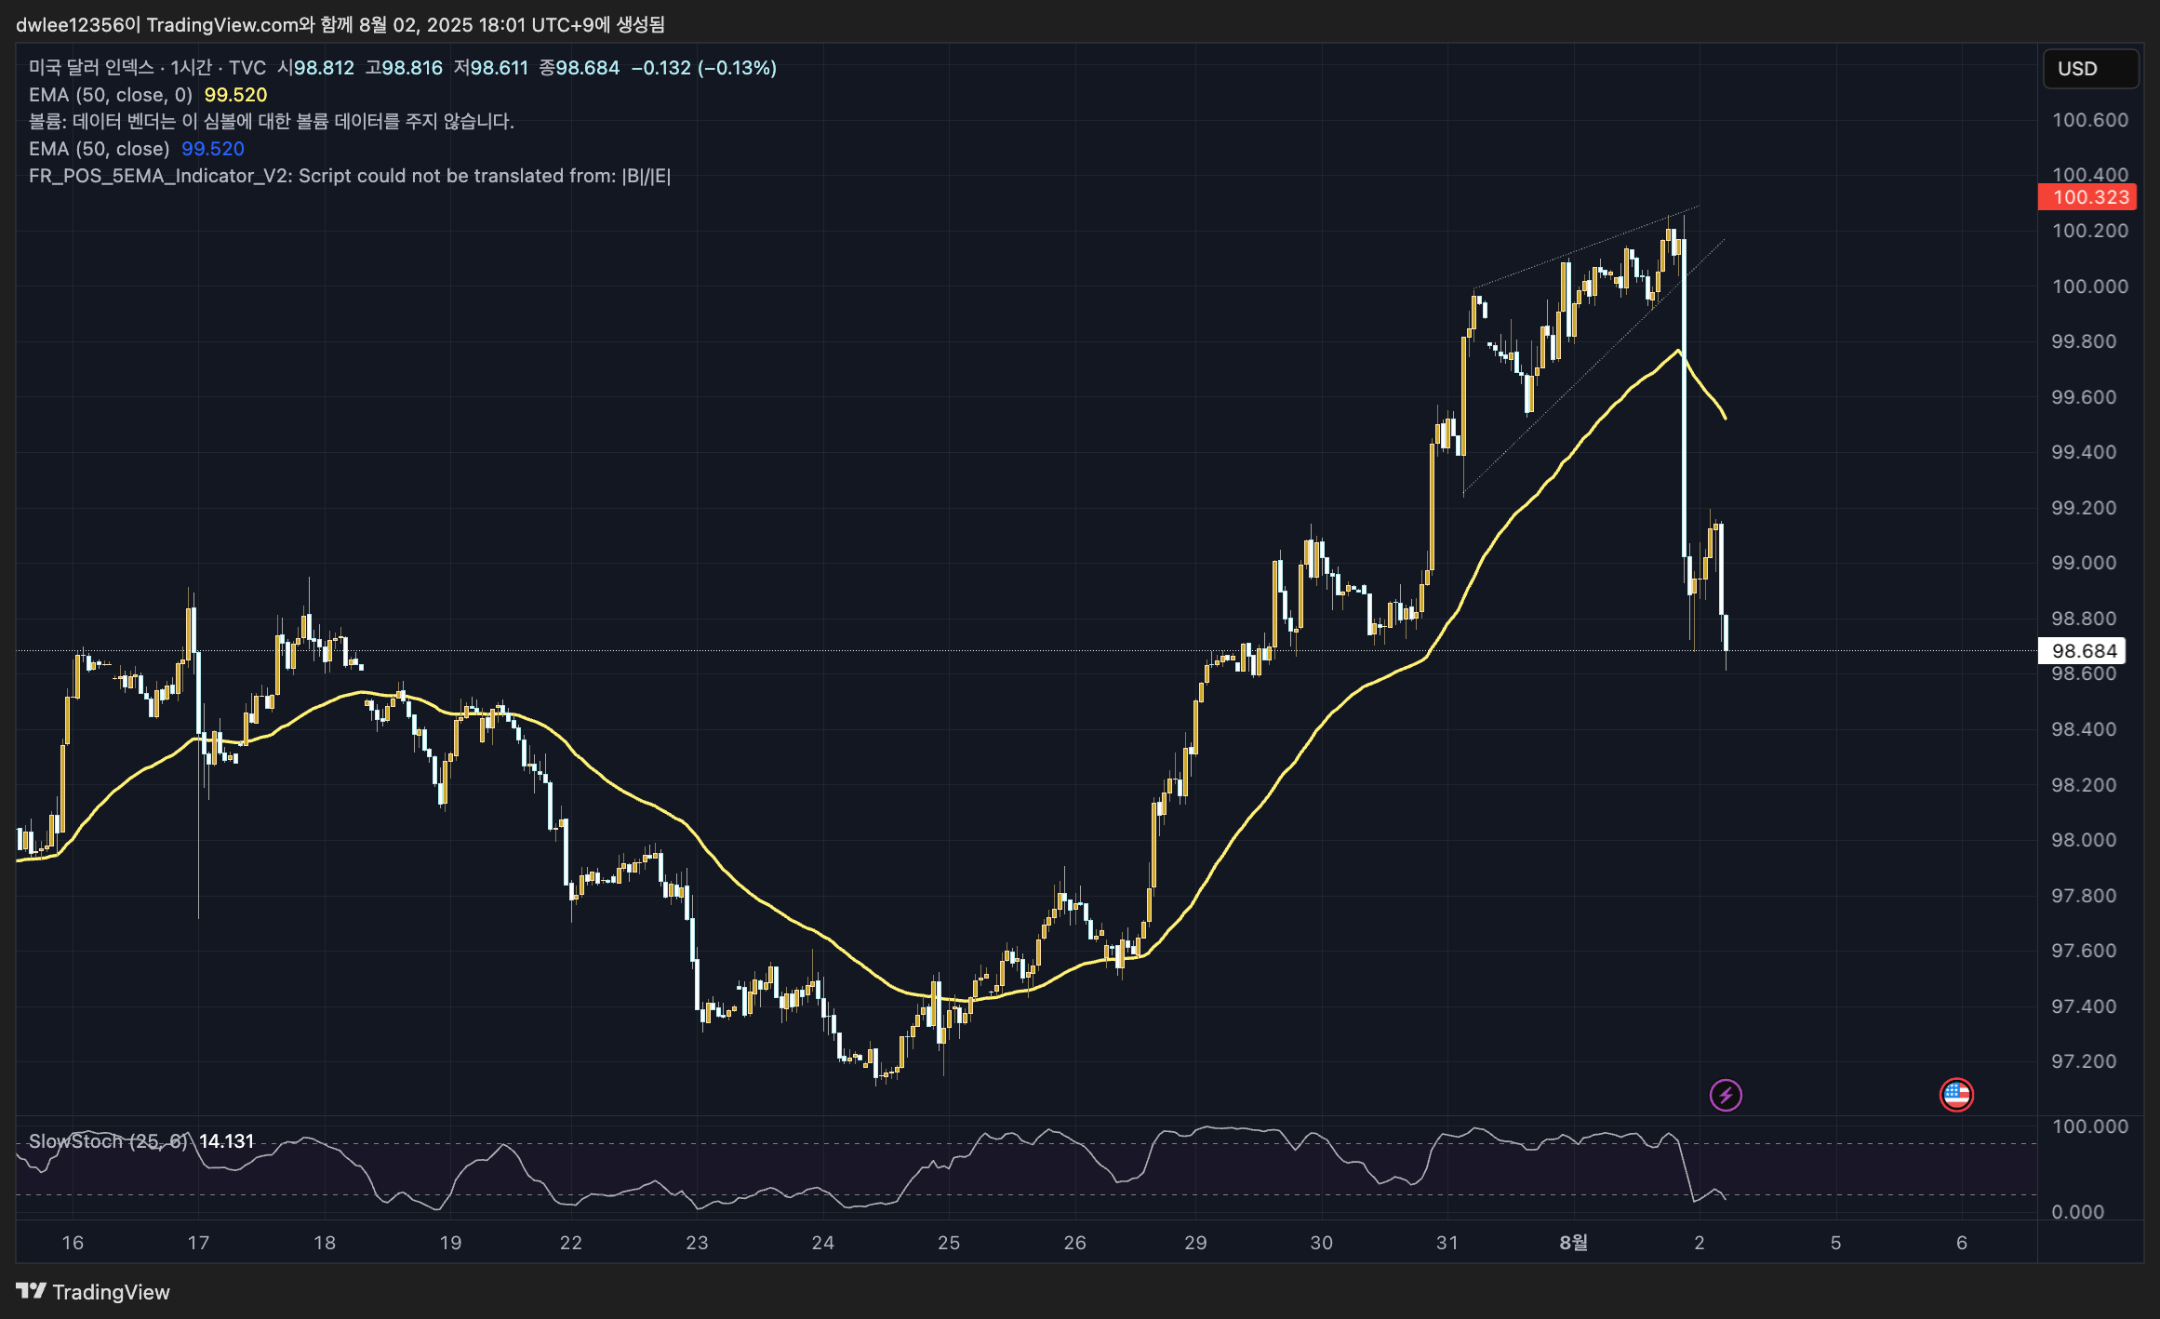Viewport: 2160px width, 1319px height.
Task: Click the header text with creation timestamp
Action: 340,25
